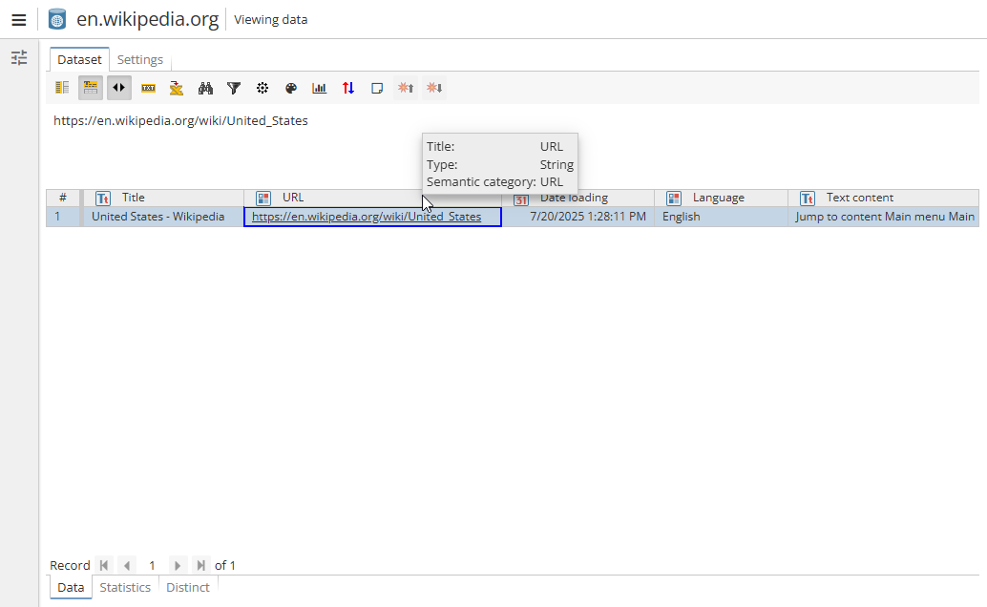The width and height of the screenshot is (987, 607).
Task: Export the dataset to Excel
Action: pos(177,88)
